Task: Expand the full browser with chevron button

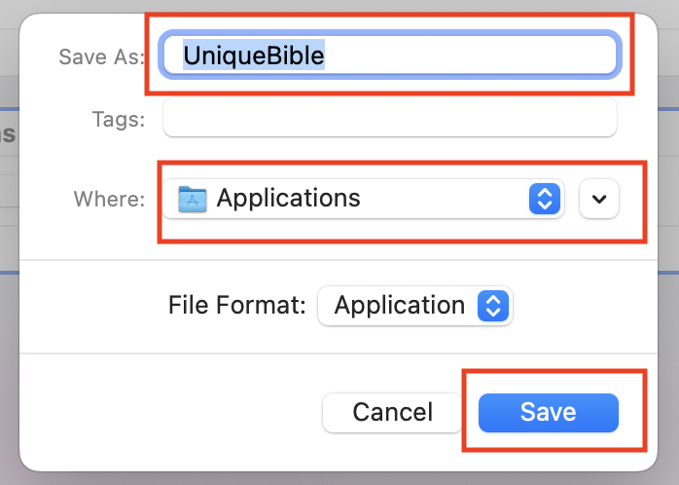Action: tap(599, 199)
